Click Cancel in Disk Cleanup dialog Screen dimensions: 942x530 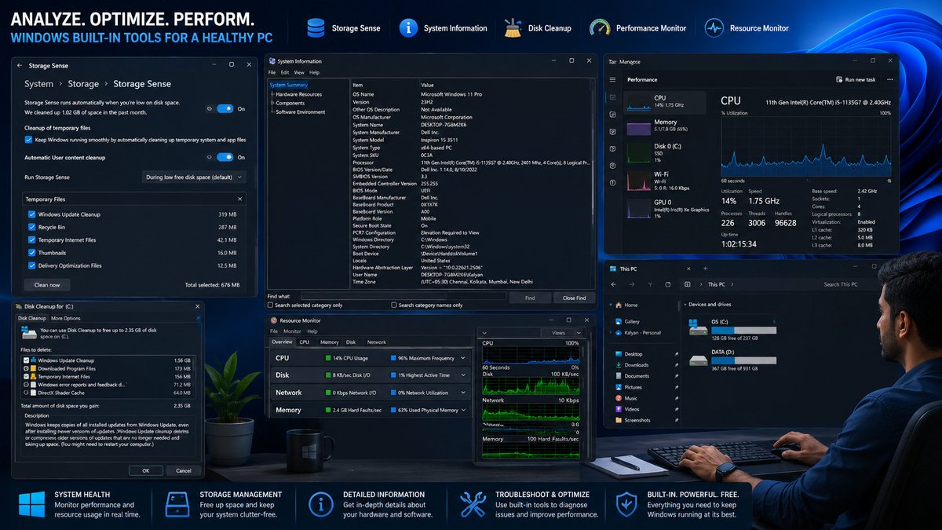(183, 470)
